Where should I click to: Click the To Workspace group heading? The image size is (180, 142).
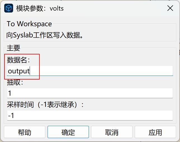(29, 24)
